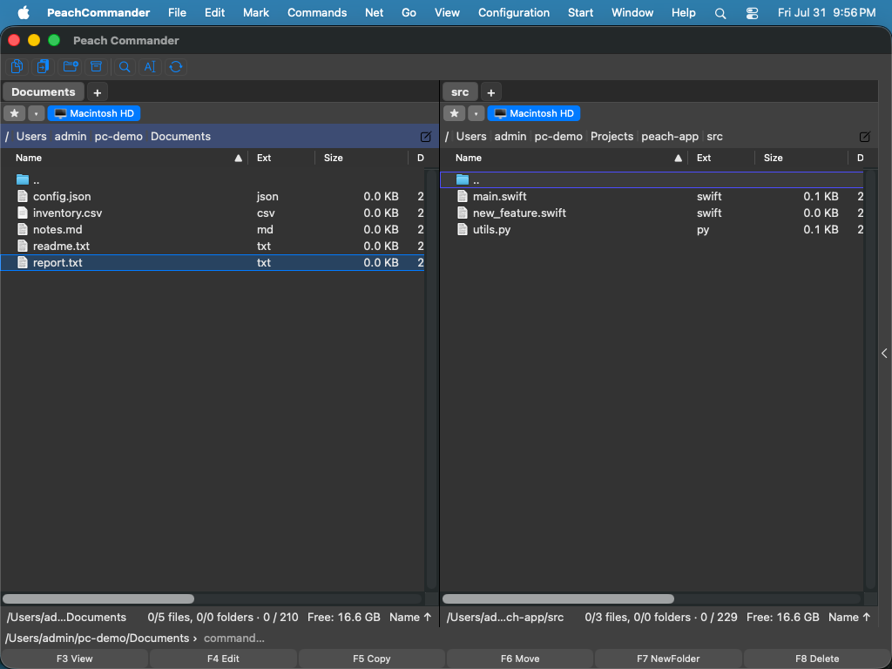Image resolution: width=892 pixels, height=669 pixels.
Task: Open Control Center in the menu bar
Action: (752, 13)
